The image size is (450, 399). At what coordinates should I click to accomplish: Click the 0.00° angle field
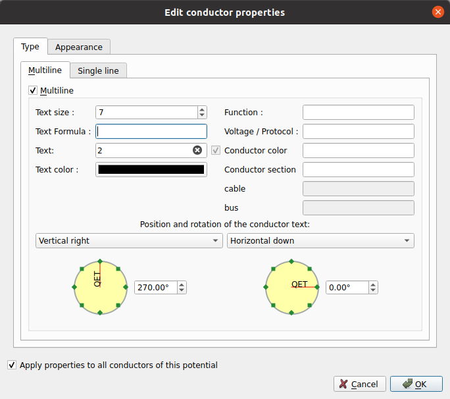point(347,287)
